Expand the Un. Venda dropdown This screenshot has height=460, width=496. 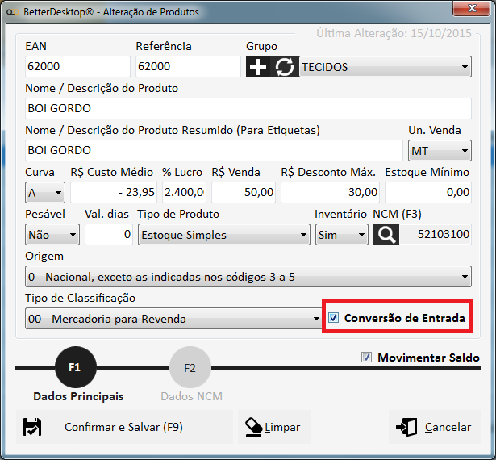point(440,151)
